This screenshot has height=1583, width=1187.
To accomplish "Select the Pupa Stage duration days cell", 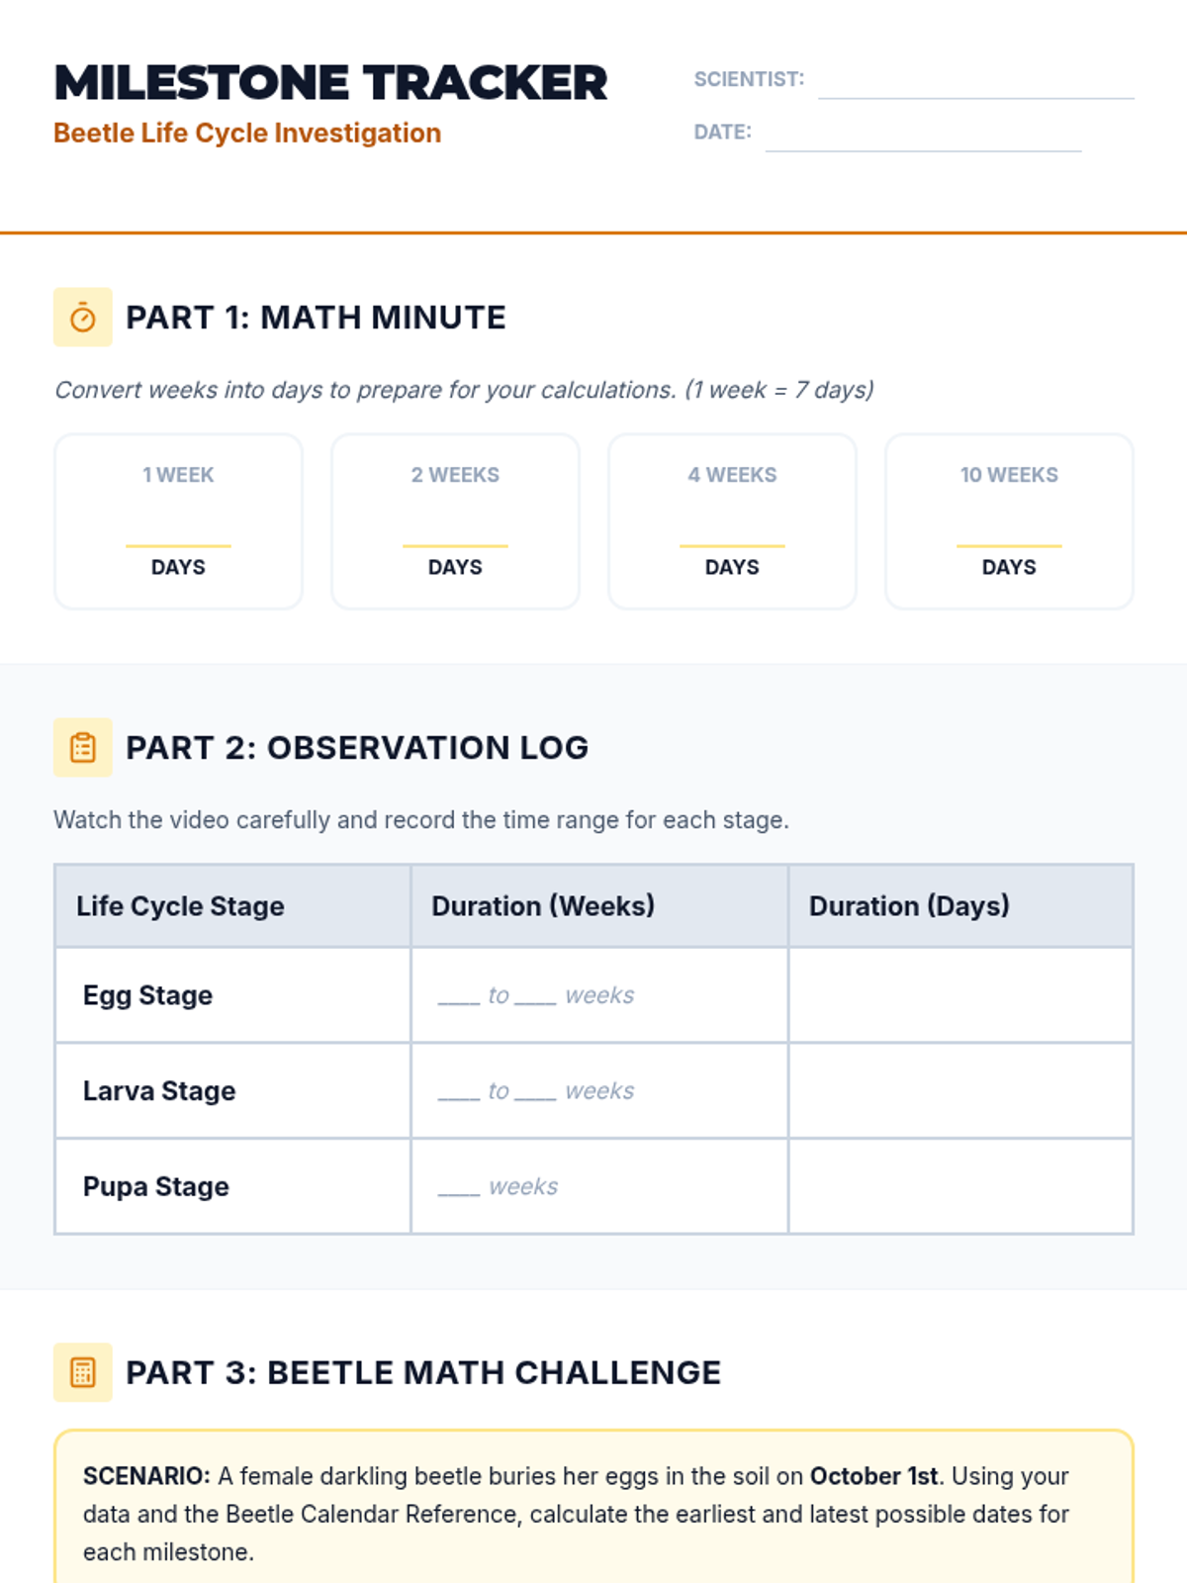I will pyautogui.click(x=960, y=1187).
